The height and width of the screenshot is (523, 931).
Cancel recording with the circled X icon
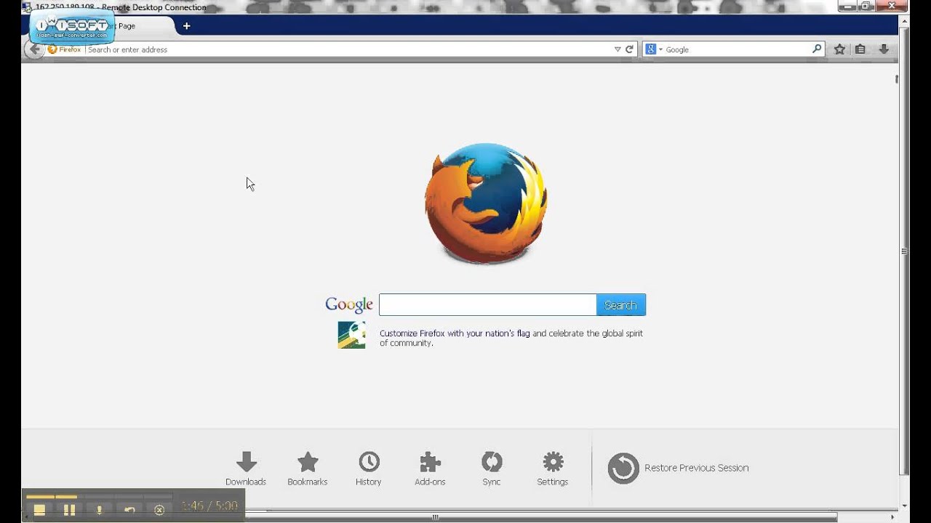159,510
